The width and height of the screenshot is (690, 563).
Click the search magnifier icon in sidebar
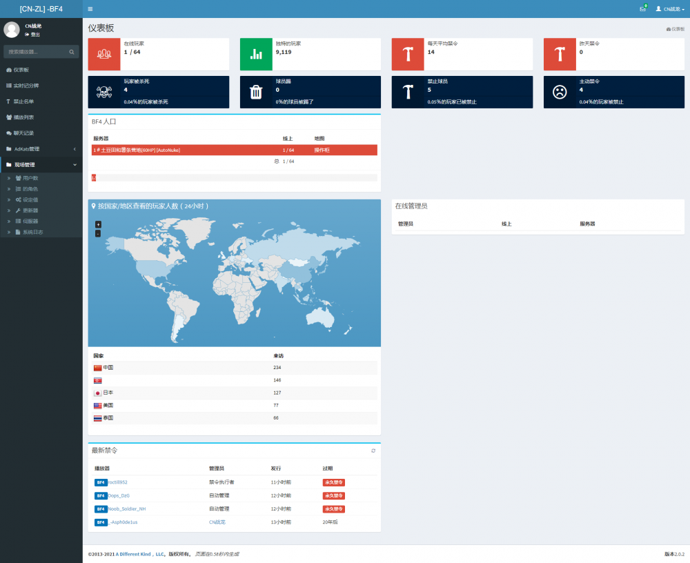click(x=72, y=52)
